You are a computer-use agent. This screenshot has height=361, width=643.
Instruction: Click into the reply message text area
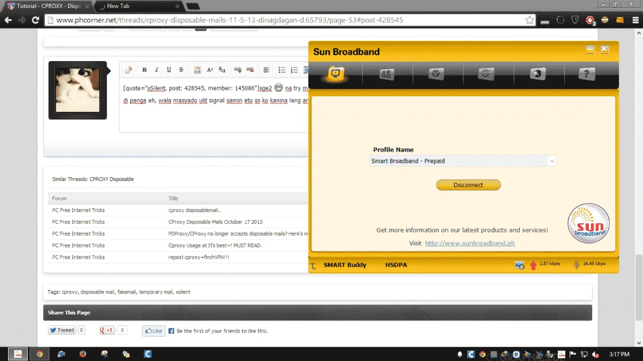pyautogui.click(x=214, y=106)
